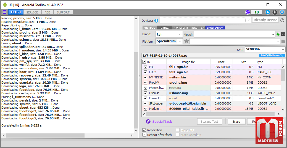Image resolution: width=287 pixels, height=148 pixels.
Task: Select the INTEL platform tab
Action: [x=165, y=28]
